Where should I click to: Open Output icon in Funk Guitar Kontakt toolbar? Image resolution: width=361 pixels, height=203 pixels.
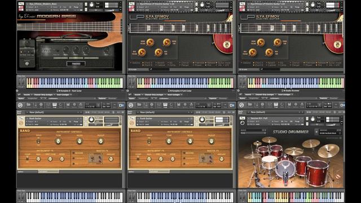[x=159, y=105]
